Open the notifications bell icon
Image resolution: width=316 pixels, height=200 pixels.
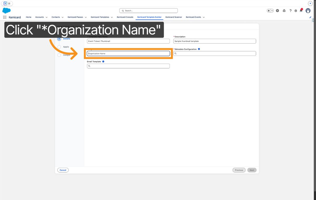[301, 11]
